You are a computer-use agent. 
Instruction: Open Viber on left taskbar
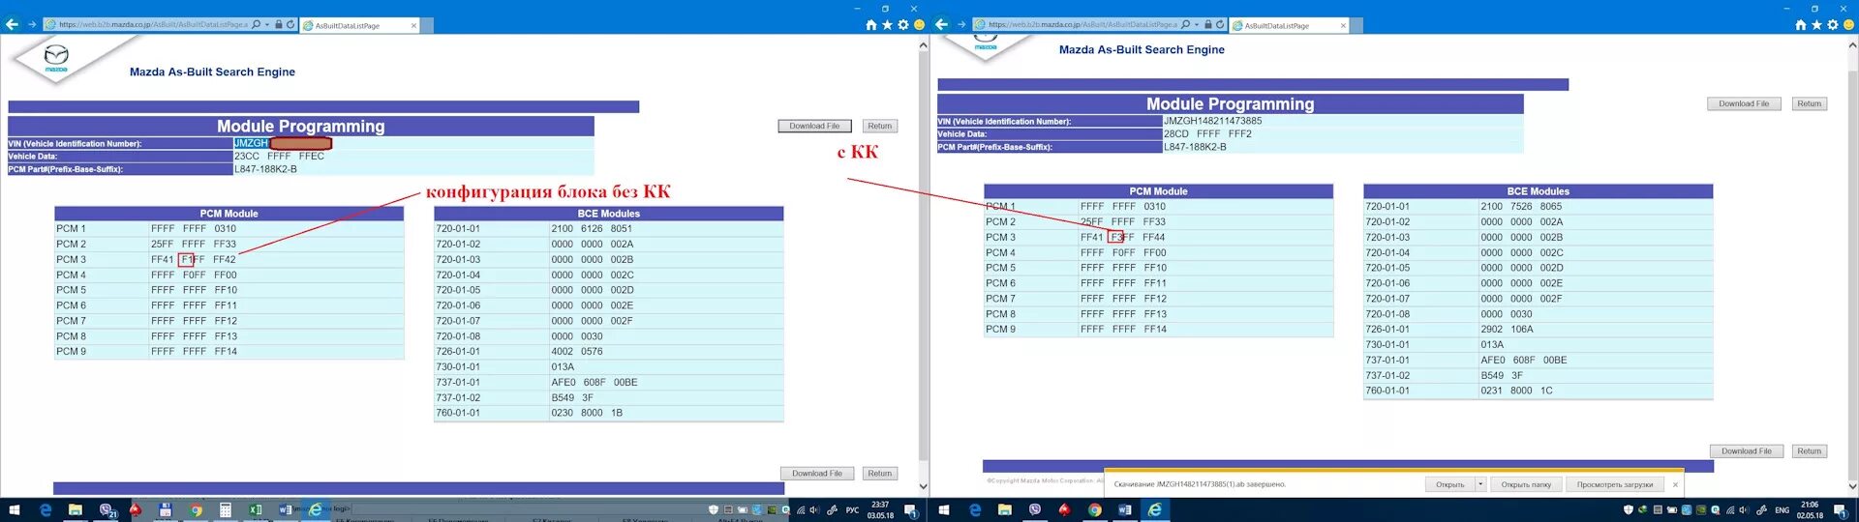pyautogui.click(x=107, y=510)
